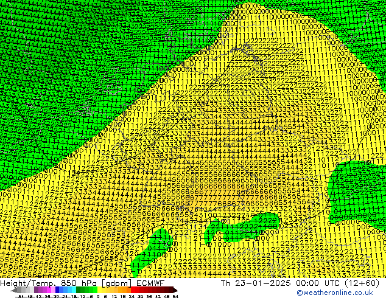Click the right dark arrow end of color scale

(x=175, y=290)
